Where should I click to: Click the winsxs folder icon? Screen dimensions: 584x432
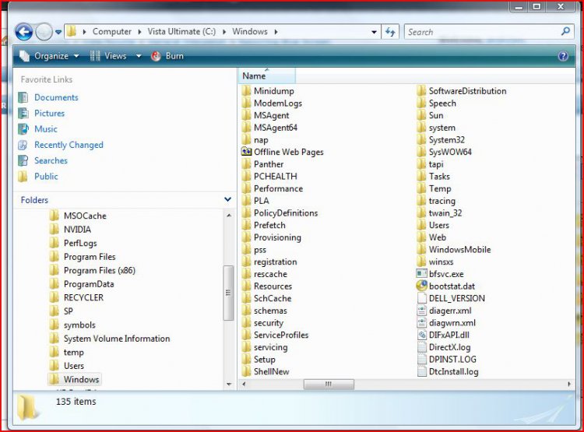click(x=421, y=262)
